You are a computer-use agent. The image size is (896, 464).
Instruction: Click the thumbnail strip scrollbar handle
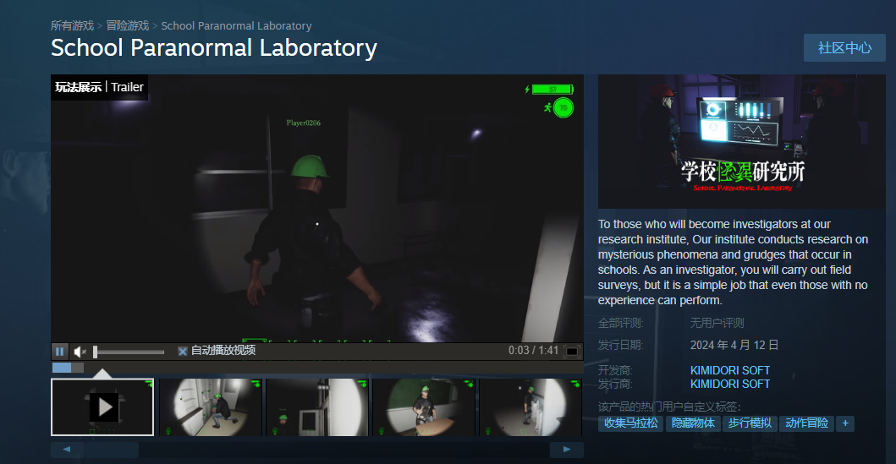(x=112, y=450)
